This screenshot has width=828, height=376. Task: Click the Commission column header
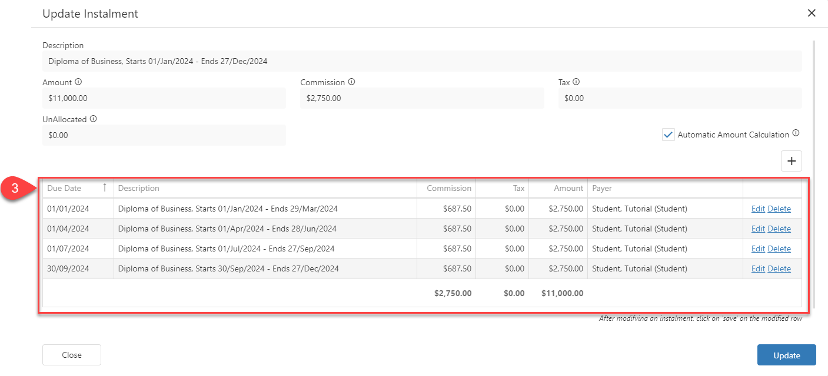(448, 188)
